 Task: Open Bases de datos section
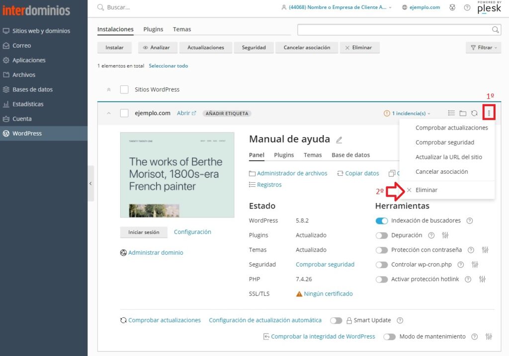(32, 89)
